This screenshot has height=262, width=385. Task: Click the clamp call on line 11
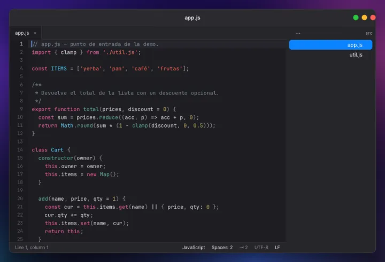[x=140, y=125]
